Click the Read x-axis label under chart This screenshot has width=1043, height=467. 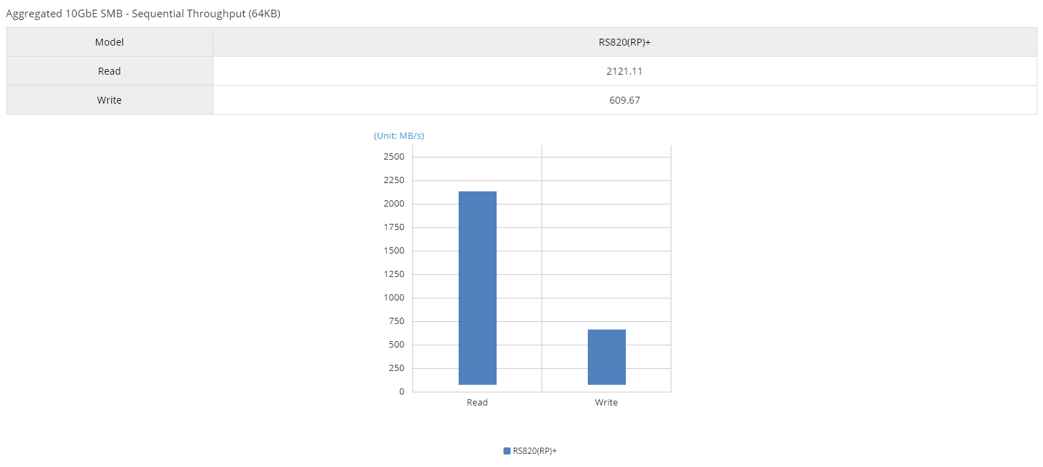[477, 403]
